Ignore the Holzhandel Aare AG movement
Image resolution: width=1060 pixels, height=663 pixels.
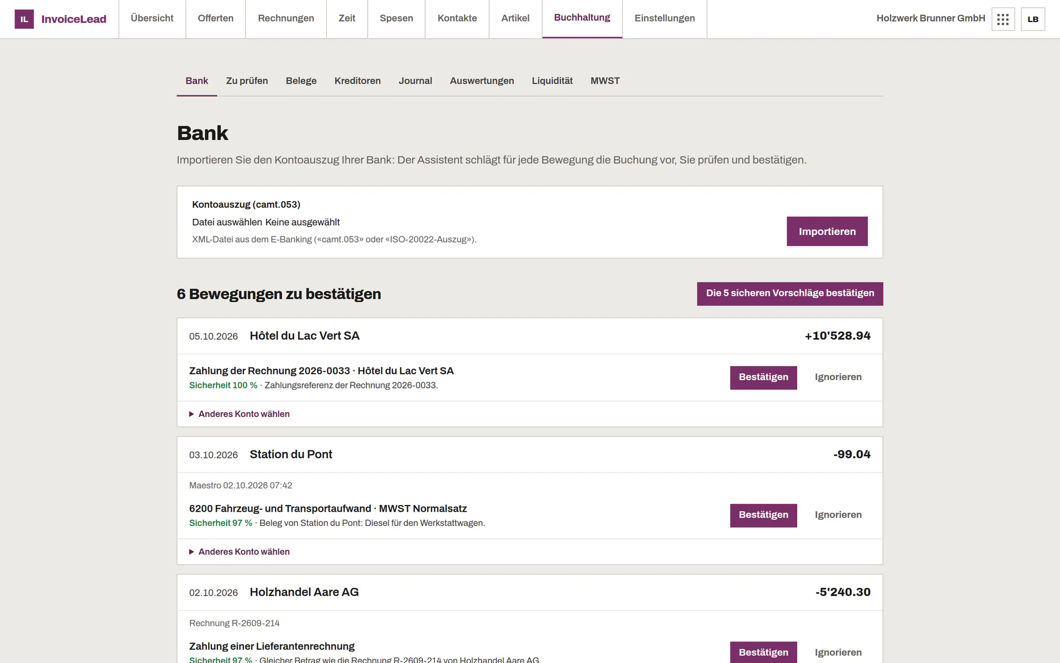[838, 652]
